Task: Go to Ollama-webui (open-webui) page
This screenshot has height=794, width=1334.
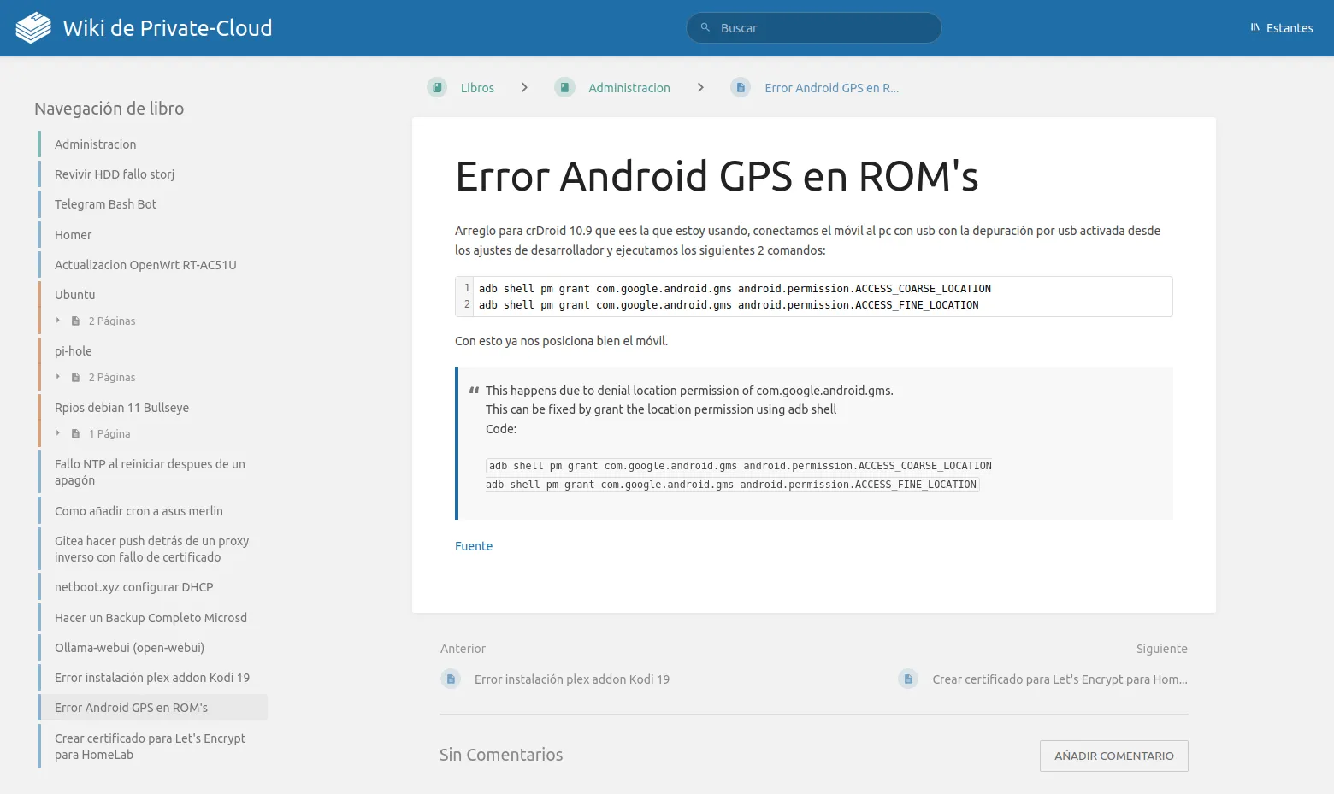Action: (x=129, y=648)
